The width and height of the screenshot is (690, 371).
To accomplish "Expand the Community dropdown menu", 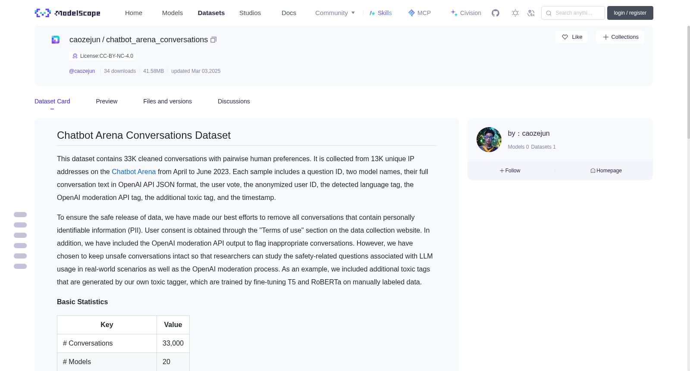I will click(x=335, y=13).
